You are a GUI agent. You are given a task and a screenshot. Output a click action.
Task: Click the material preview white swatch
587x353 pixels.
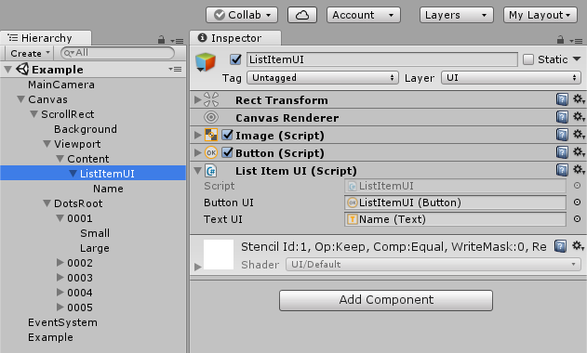click(x=219, y=255)
